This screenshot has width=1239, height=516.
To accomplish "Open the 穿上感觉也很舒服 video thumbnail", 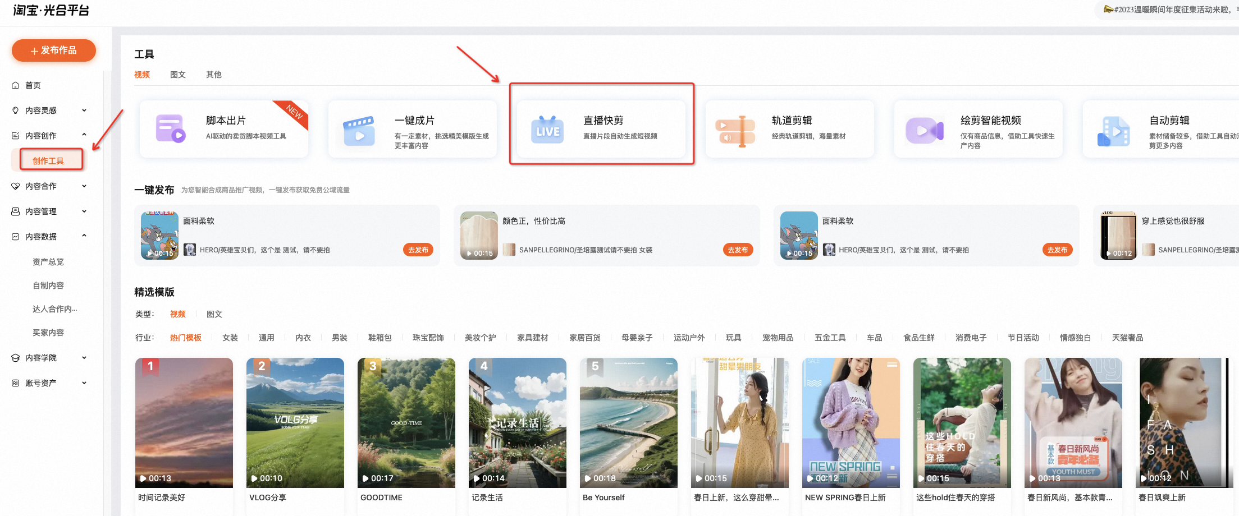I will (1118, 236).
